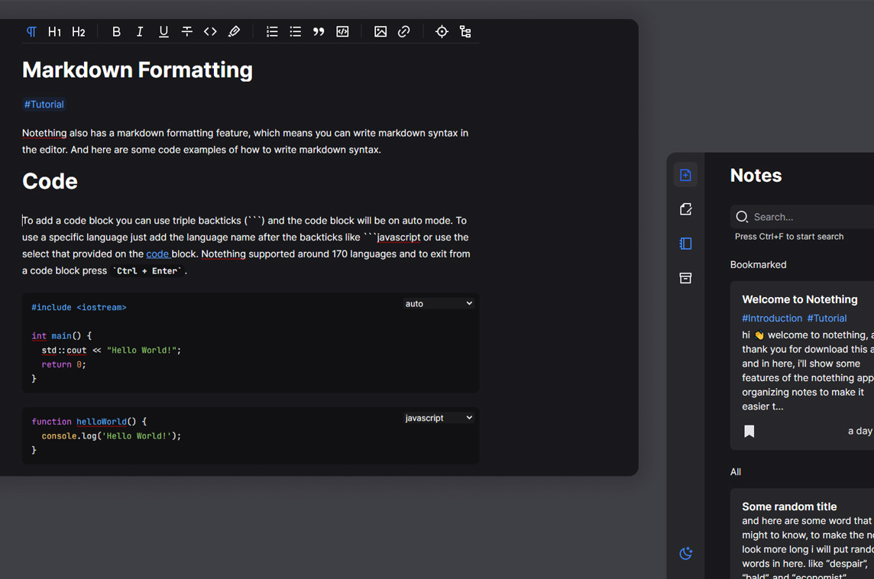This screenshot has width=874, height=579.
Task: Click the console.log code line
Action: (x=112, y=436)
